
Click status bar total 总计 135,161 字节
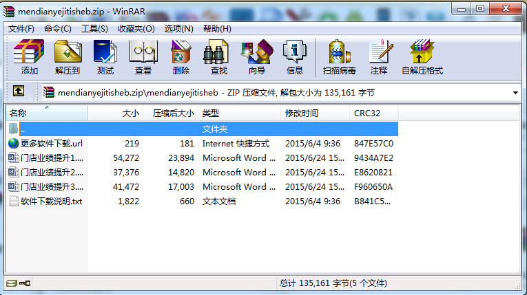333,283
